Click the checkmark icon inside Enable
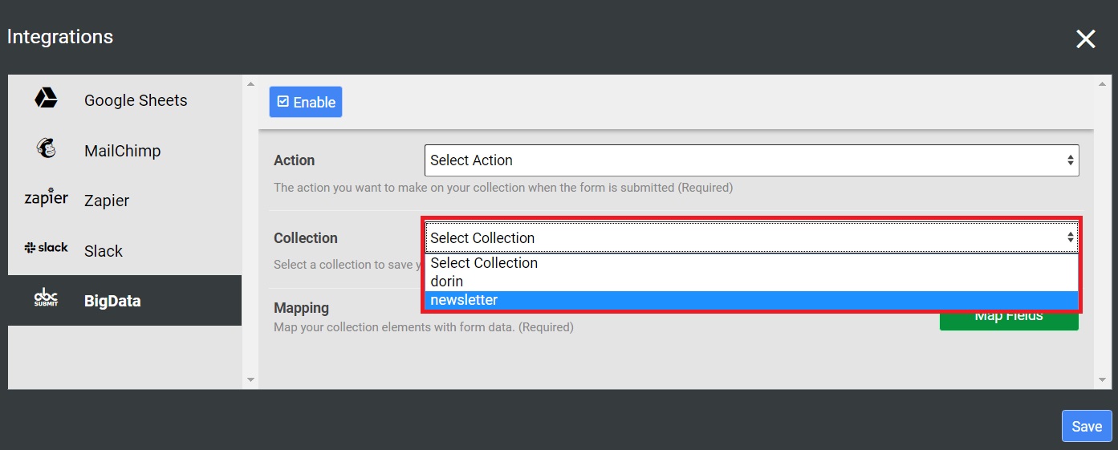 283,102
